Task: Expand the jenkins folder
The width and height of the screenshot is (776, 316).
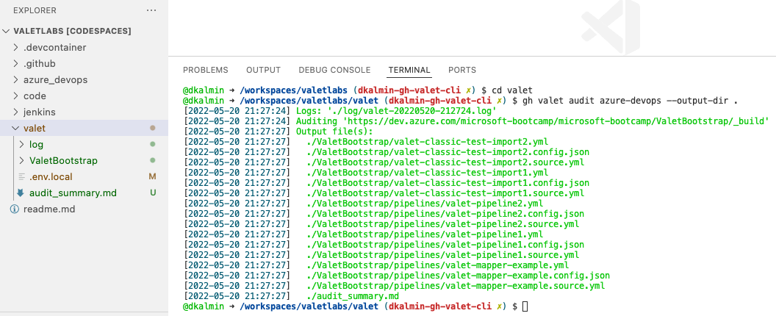Action: (16, 112)
